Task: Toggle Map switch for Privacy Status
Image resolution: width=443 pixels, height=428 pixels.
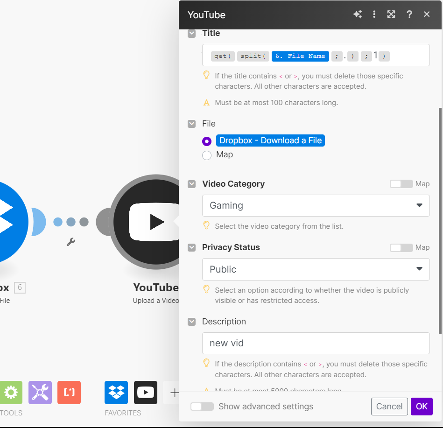Action: pyautogui.click(x=401, y=247)
